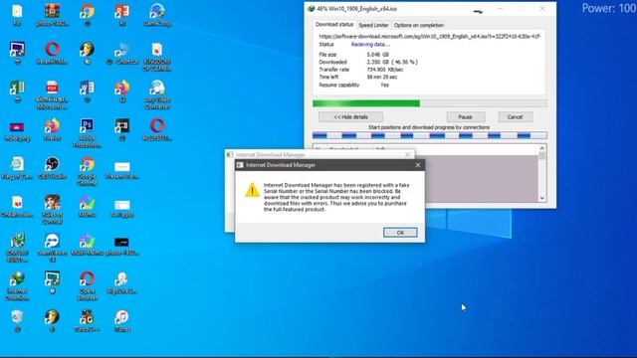The height and width of the screenshot is (358, 637).
Task: Open the Recycle Bin icon
Action: (17, 317)
